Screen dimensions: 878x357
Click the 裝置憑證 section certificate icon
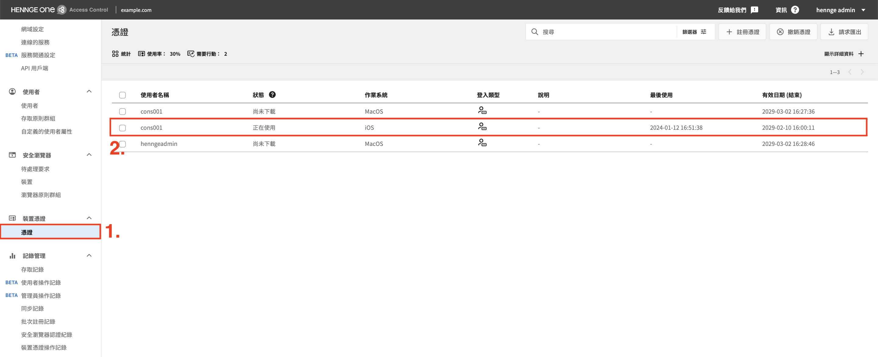[x=12, y=218]
